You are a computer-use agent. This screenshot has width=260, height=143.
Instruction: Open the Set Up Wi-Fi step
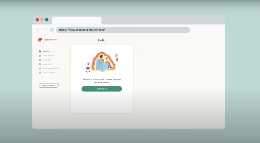[x=47, y=64]
